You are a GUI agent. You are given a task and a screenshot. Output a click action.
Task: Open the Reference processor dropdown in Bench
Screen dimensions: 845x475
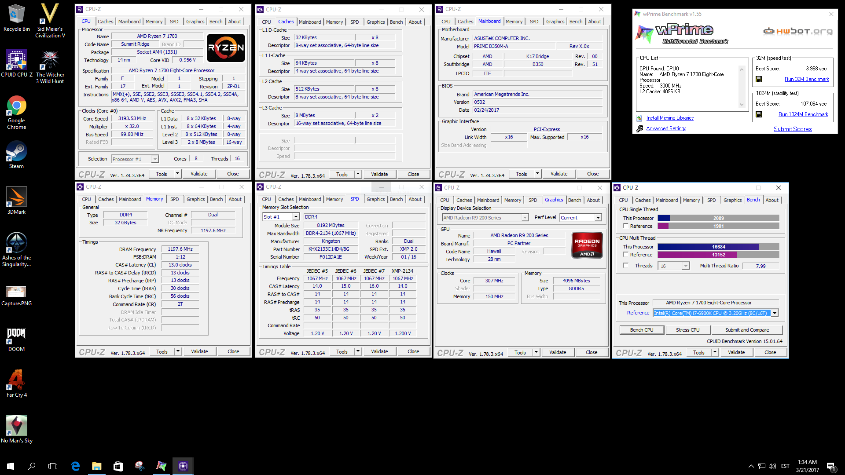pos(716,313)
